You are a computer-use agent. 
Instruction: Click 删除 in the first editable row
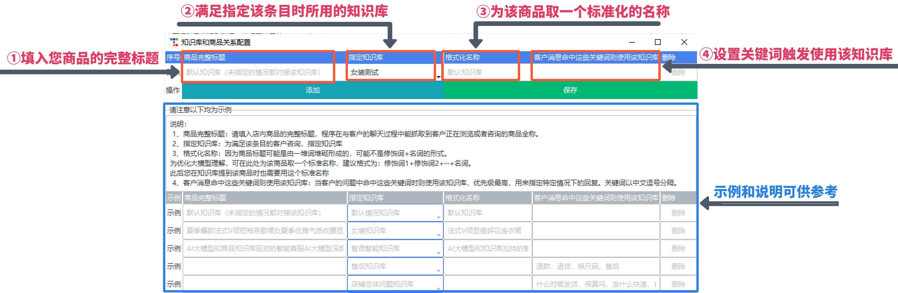point(678,72)
